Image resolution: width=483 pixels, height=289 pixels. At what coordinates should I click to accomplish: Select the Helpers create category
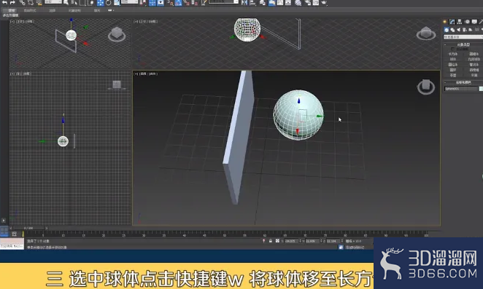[x=471, y=30]
